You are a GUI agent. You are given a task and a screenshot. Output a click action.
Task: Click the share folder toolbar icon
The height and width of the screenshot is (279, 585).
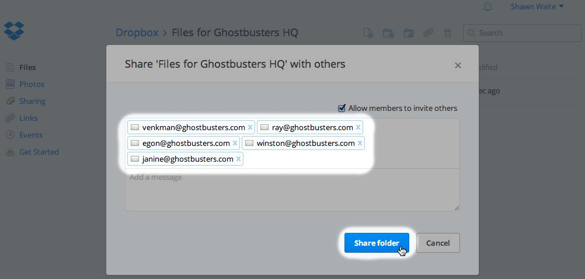409,33
